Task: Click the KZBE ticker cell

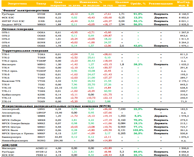Action: click(x=41, y=95)
